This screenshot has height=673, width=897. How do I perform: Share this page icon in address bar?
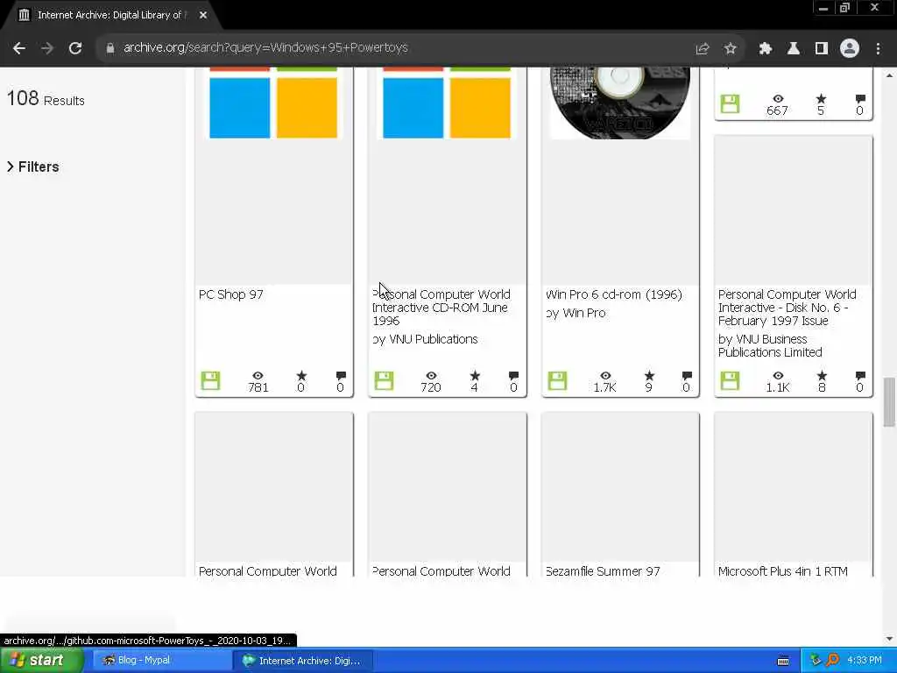(703, 49)
